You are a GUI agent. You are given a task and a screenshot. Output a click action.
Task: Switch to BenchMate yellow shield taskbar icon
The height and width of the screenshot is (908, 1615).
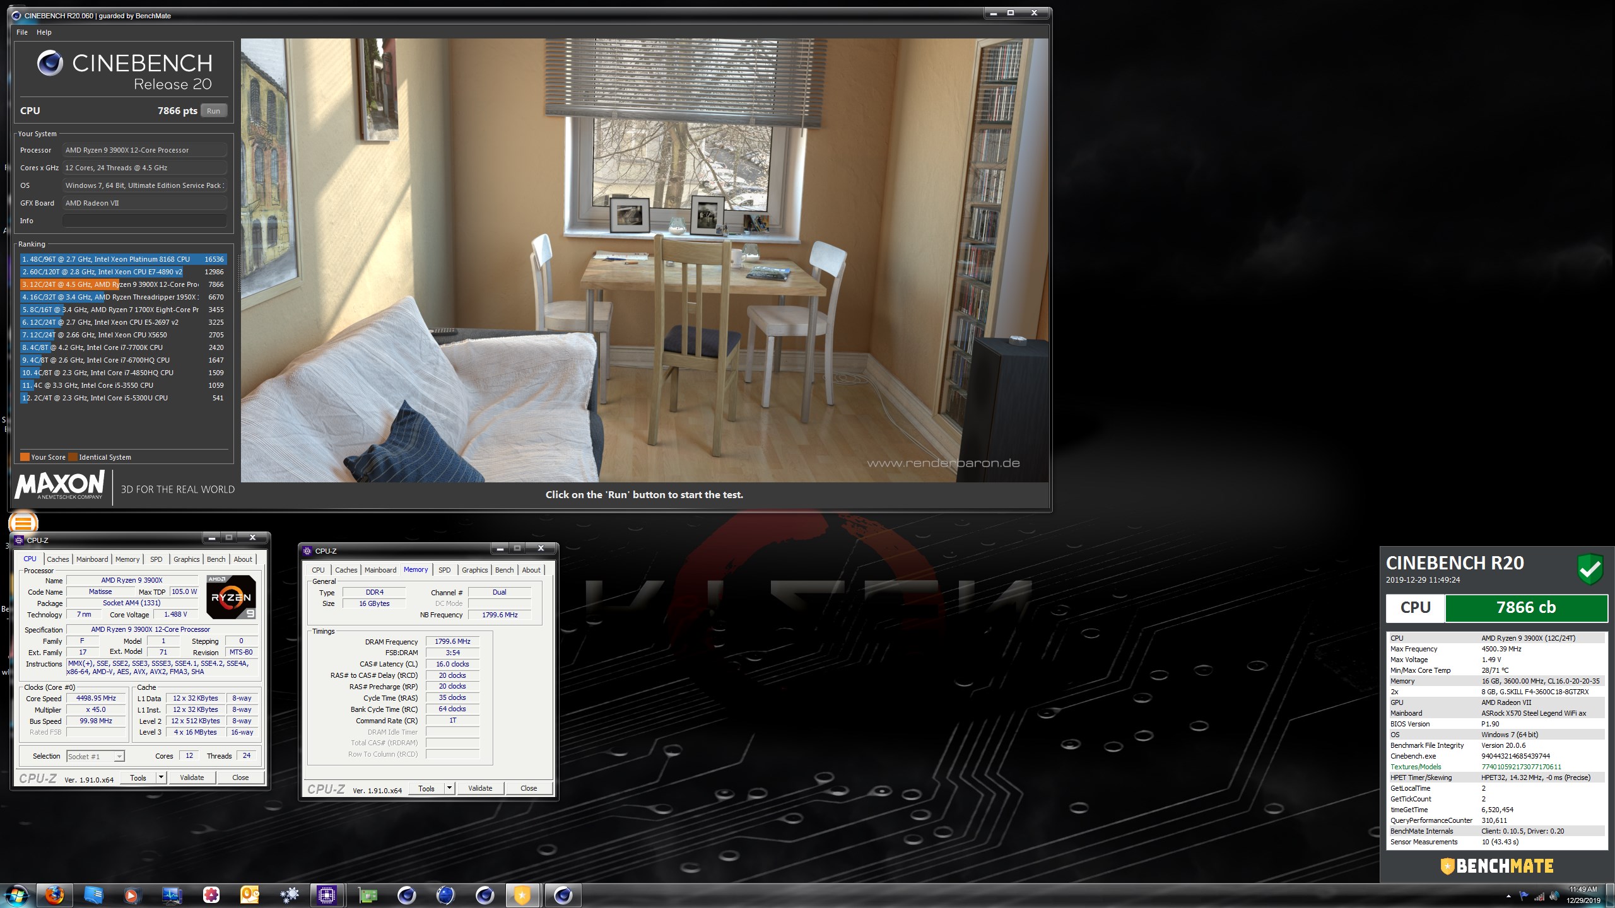click(522, 895)
